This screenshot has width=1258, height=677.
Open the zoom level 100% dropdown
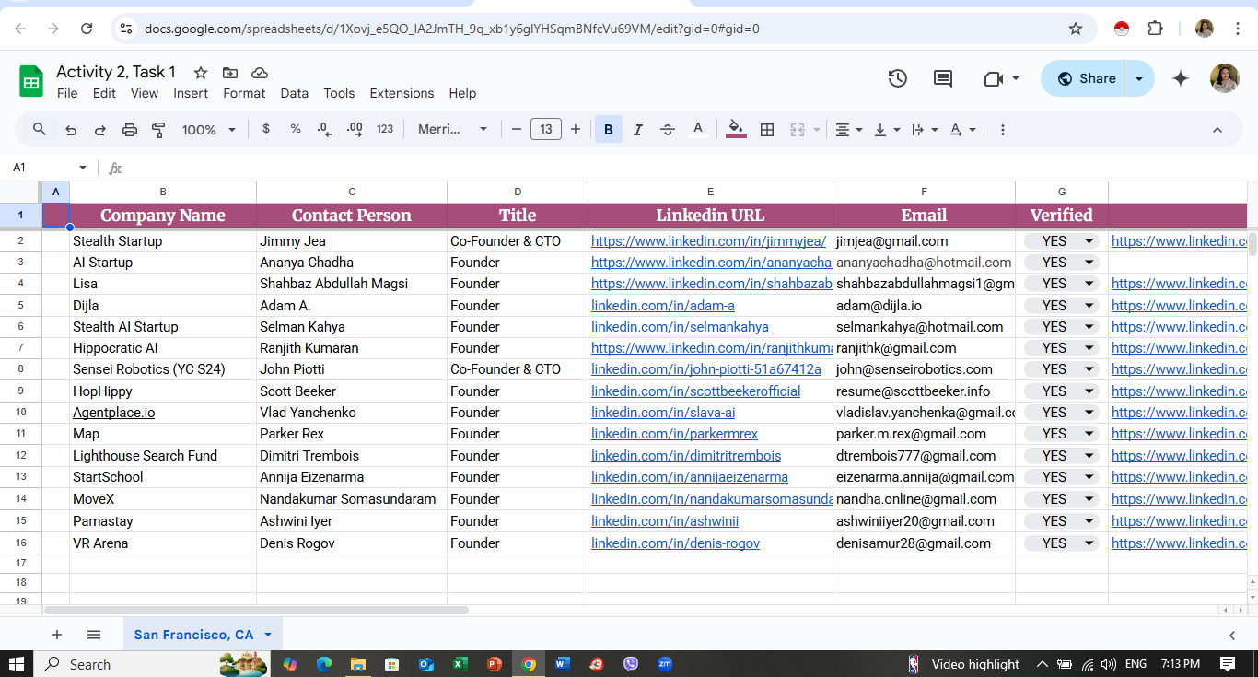click(209, 130)
